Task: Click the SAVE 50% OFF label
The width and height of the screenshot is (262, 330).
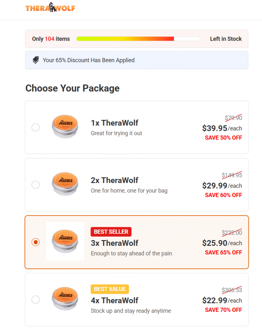Action: (x=223, y=138)
